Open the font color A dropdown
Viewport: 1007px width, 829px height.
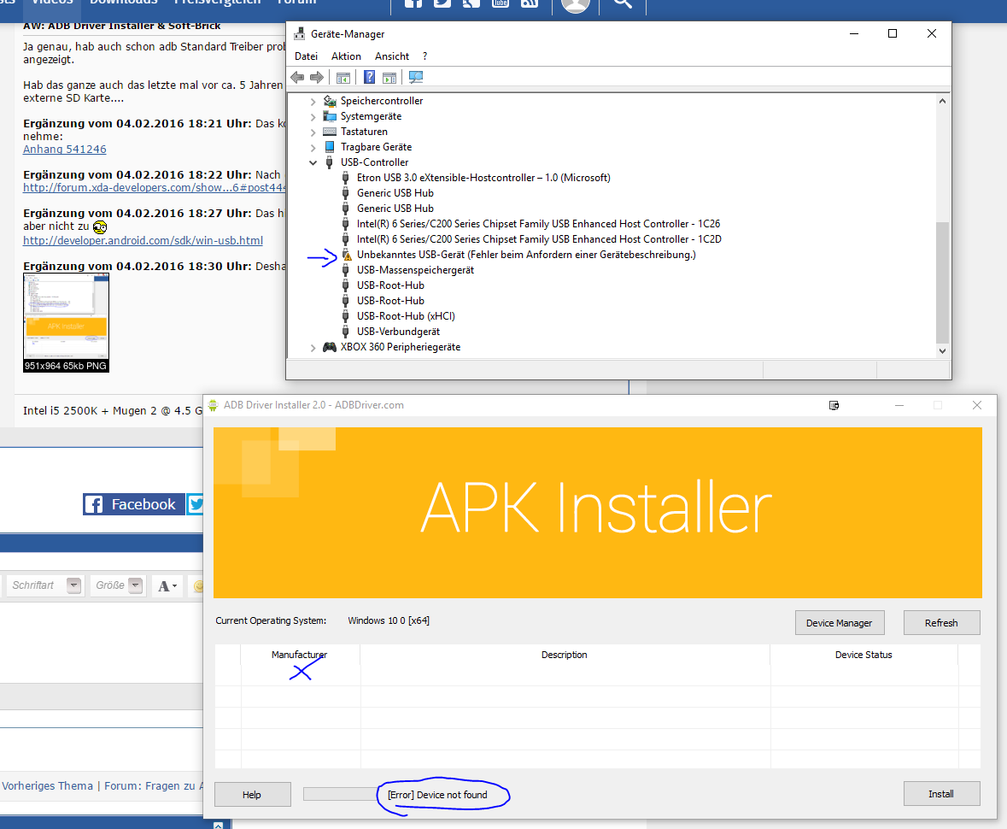click(167, 585)
